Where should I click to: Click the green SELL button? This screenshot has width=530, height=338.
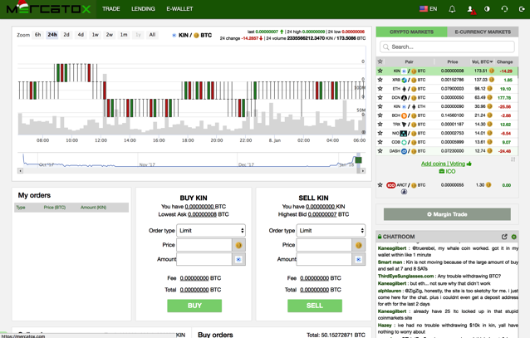pyautogui.click(x=315, y=306)
